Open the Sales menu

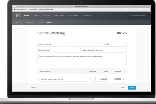pos(27,16)
